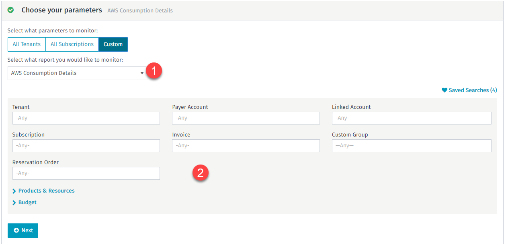Expand the Budget section
Screen dimensions: 506x245
pos(27,203)
